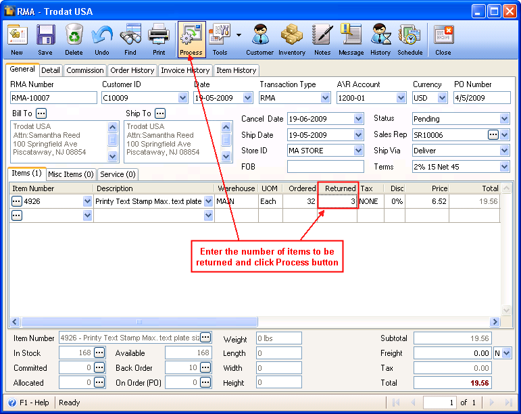The width and height of the screenshot is (521, 414).
Task: Switch to the Commission tab
Action: 85,70
